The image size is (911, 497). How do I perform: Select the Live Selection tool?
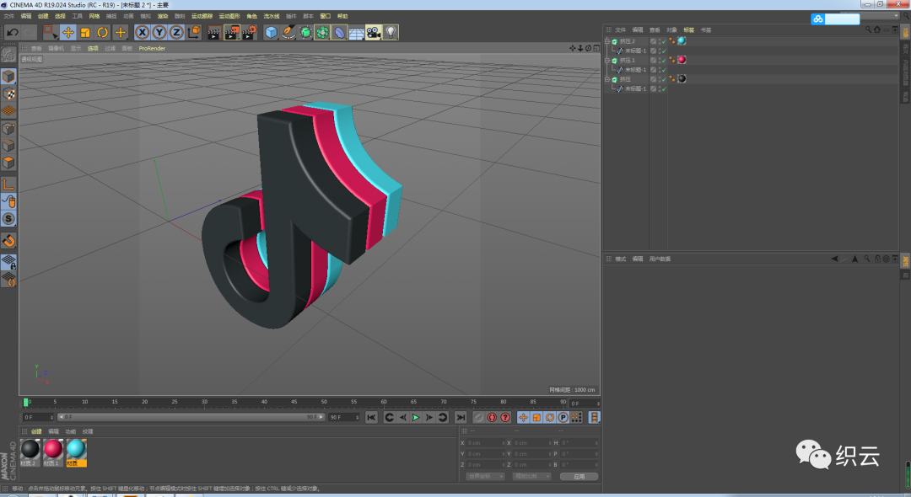(51, 33)
